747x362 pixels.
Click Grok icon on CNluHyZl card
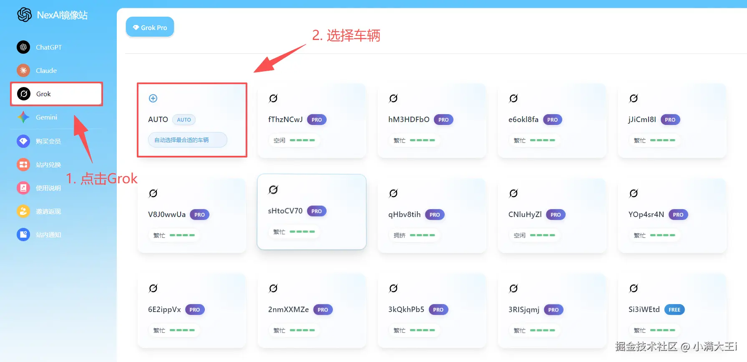(513, 193)
